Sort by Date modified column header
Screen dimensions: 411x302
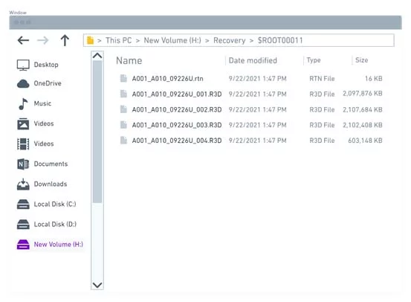tap(253, 60)
